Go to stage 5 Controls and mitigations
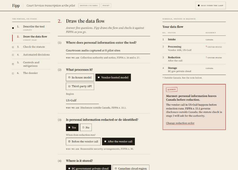Viewport: 238px width, 170px height. [31, 64]
